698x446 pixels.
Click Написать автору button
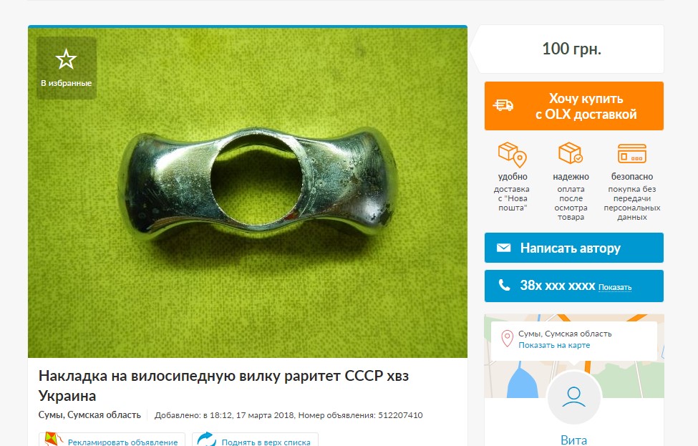(x=574, y=248)
